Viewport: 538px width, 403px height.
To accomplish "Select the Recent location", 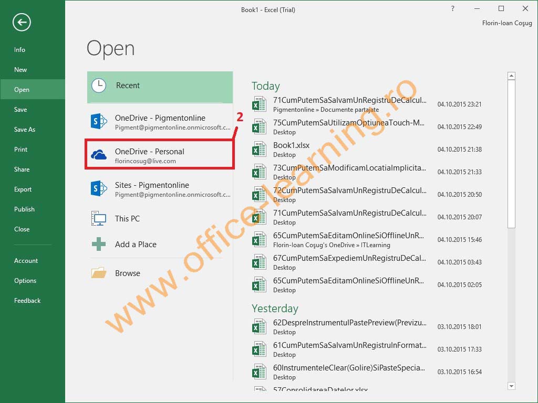I will pyautogui.click(x=160, y=87).
